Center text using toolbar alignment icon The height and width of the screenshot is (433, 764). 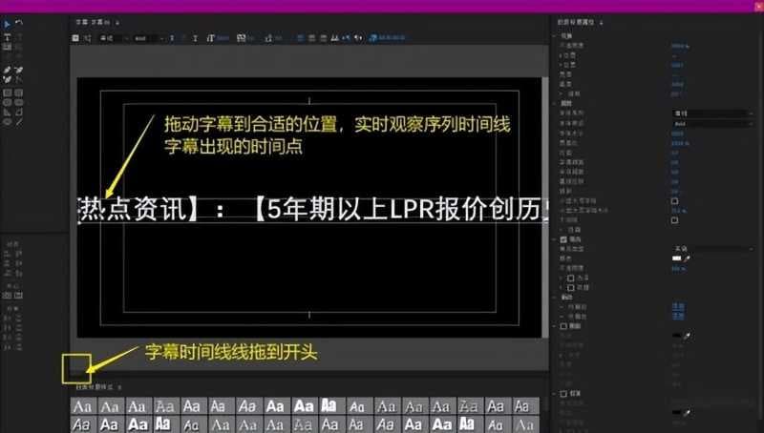[312, 38]
